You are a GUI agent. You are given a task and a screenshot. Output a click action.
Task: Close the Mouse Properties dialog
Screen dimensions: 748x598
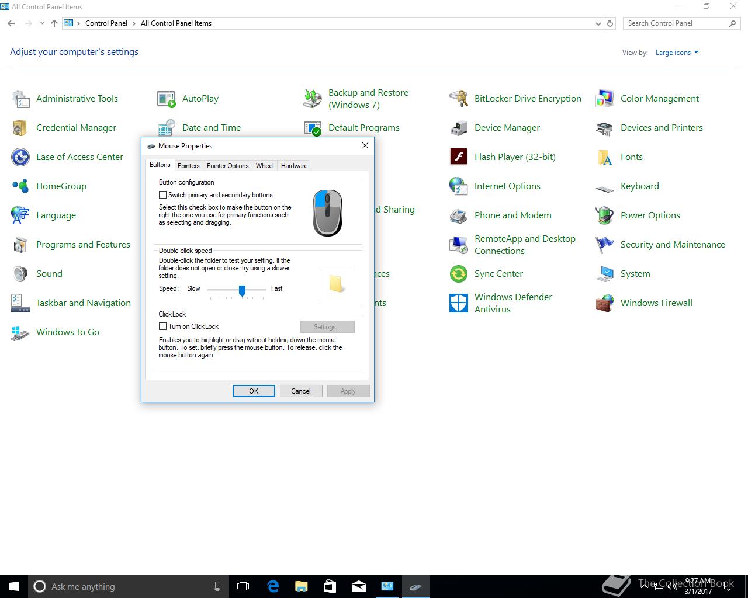365,145
